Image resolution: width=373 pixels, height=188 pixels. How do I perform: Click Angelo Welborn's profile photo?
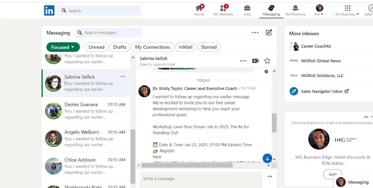53,139
